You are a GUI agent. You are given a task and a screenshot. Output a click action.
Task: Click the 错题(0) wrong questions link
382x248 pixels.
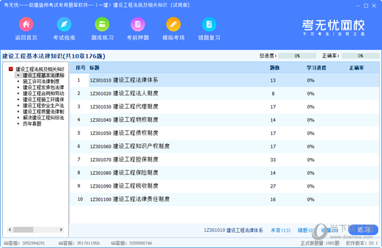click(x=306, y=230)
